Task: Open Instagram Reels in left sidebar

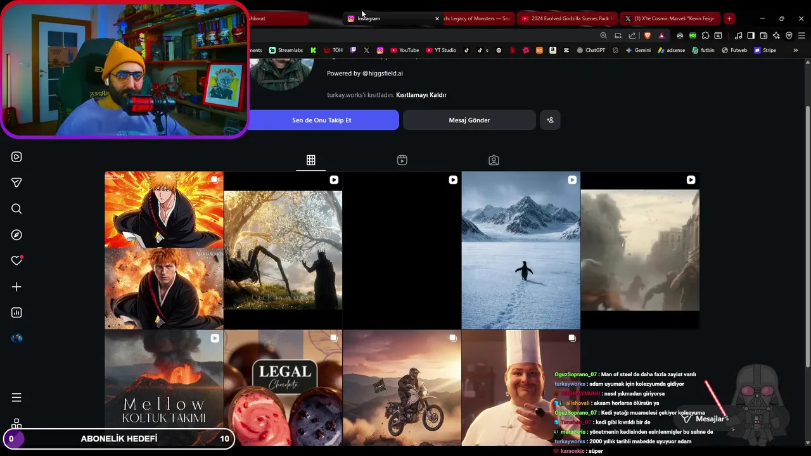Action: (16, 156)
